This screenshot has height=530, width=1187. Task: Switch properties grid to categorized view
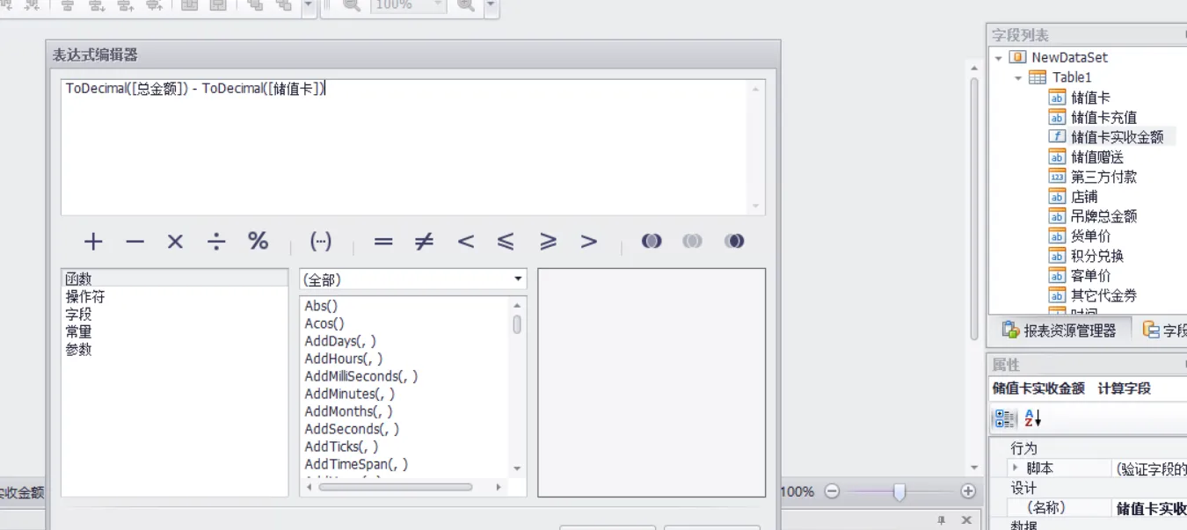click(1003, 418)
